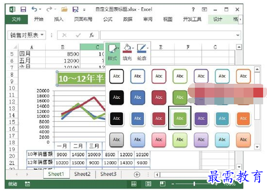Choose solid blue fill style in second row
267x192 pixels.
coord(138,97)
